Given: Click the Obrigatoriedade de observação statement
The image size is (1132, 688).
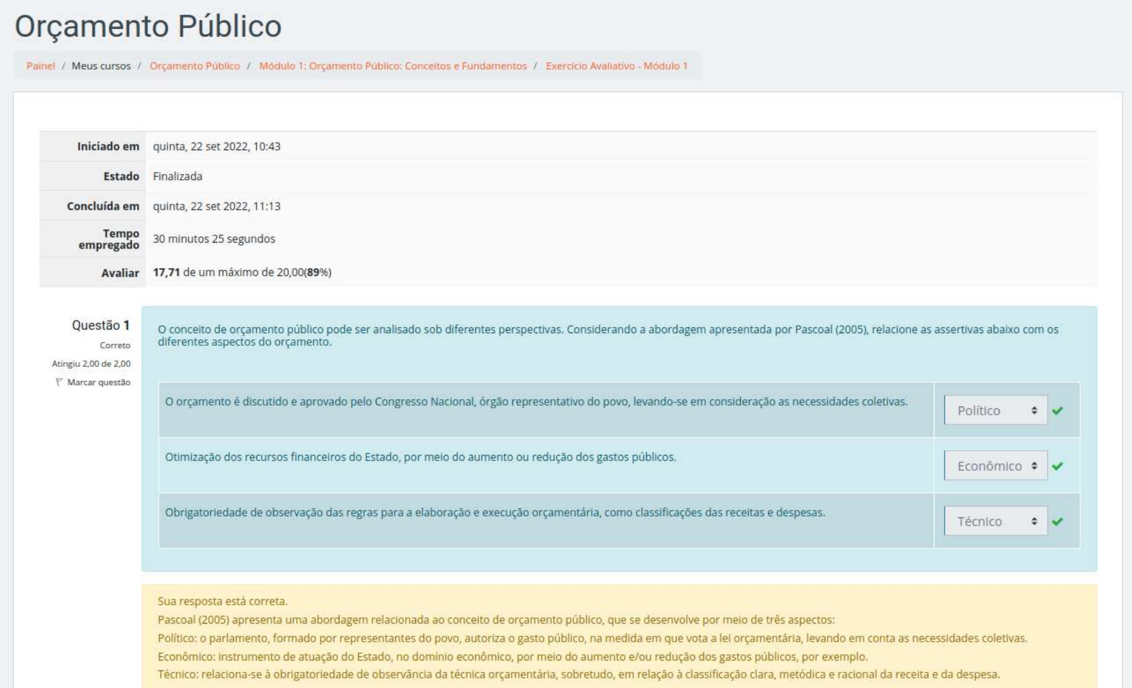Looking at the screenshot, I should 495,513.
